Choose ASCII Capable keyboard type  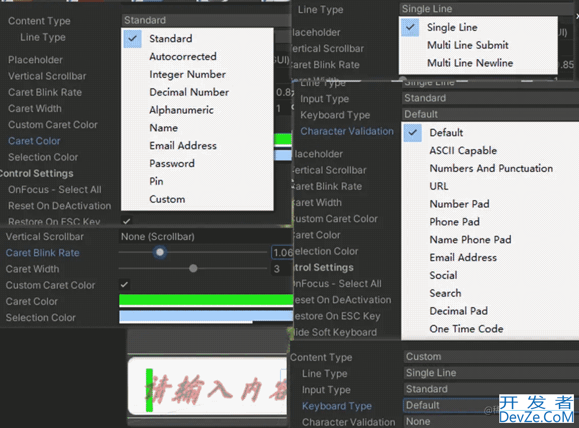coord(463,150)
